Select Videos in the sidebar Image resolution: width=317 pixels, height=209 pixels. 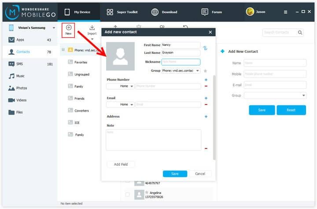point(30,100)
